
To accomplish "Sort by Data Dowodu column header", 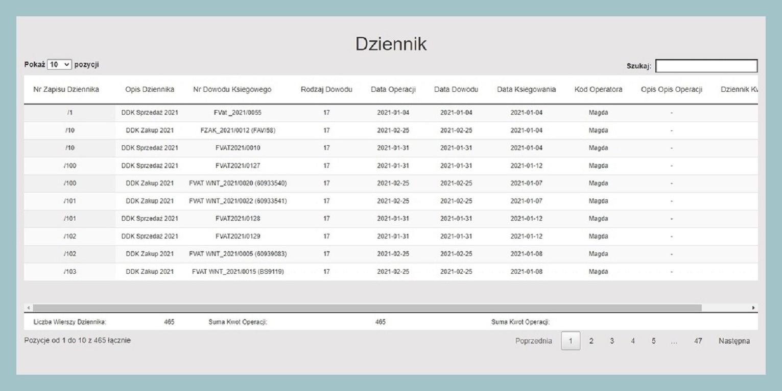I will (456, 90).
